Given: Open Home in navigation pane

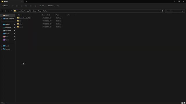Looking at the screenshot, I should pos(8,15).
